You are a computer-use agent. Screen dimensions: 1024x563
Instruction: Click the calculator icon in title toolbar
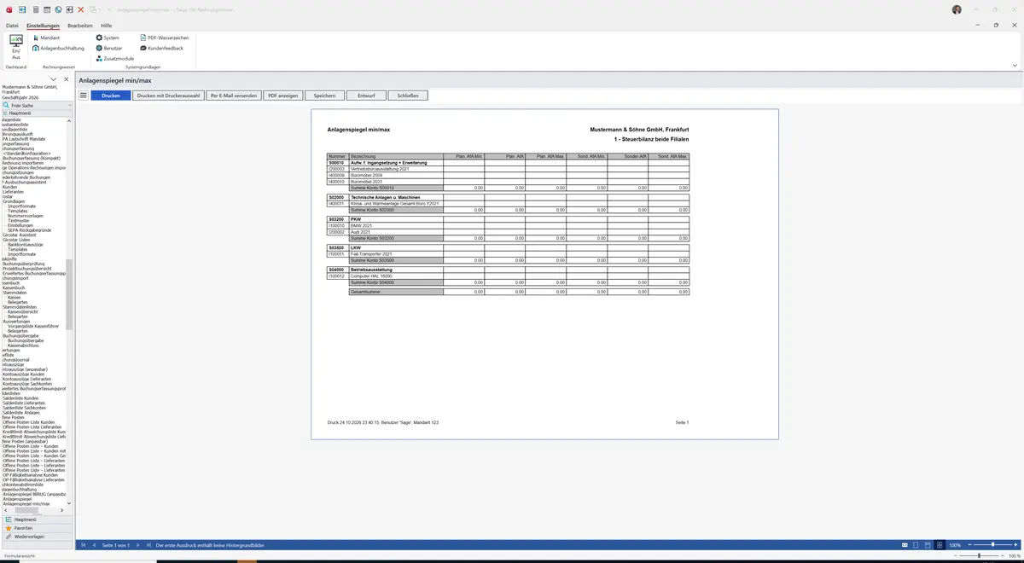coord(35,9)
